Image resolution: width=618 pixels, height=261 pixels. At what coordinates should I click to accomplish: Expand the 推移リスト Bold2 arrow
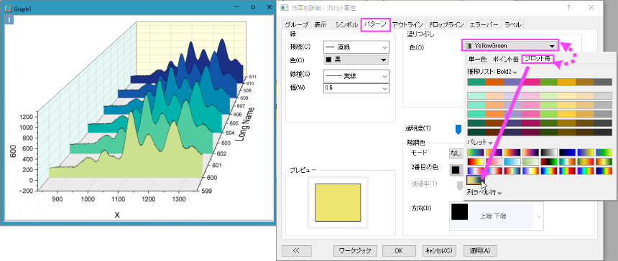pyautogui.click(x=515, y=72)
